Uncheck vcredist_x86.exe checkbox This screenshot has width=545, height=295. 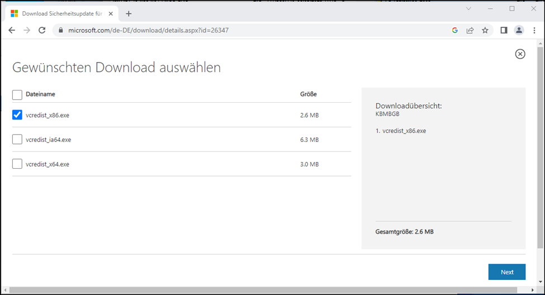pos(17,115)
